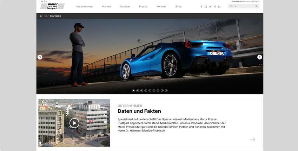Image resolution: width=298 pixels, height=151 pixels.
Task: Select Vermarktung section link
Action: pos(248,1)
